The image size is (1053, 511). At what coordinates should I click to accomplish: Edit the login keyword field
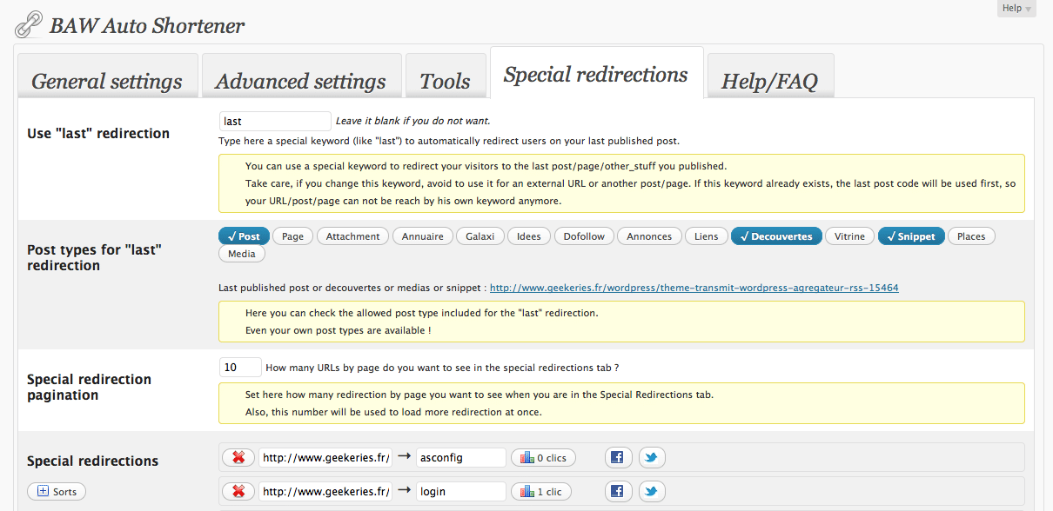[460, 492]
